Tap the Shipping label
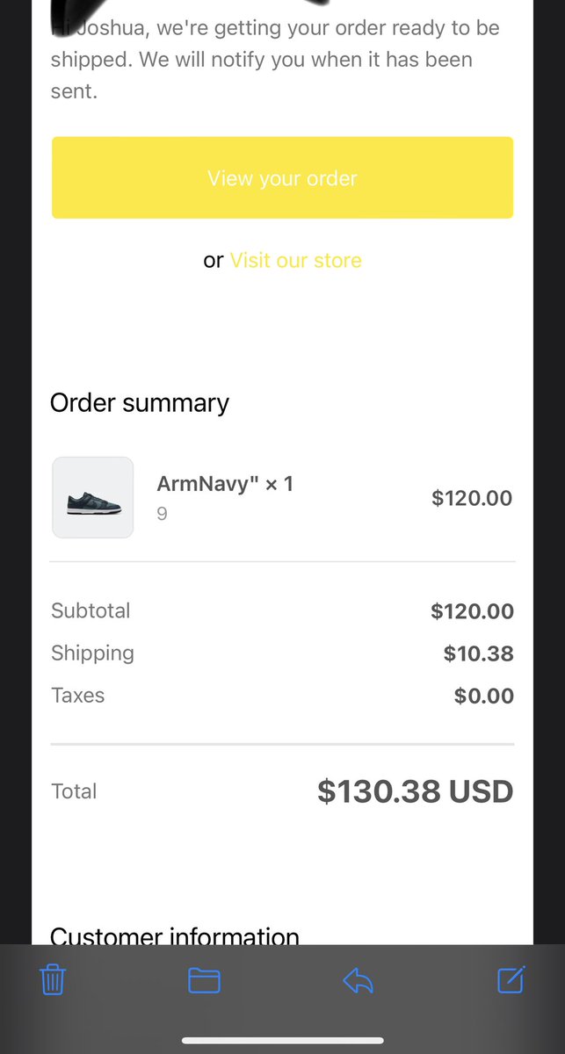 pos(92,653)
